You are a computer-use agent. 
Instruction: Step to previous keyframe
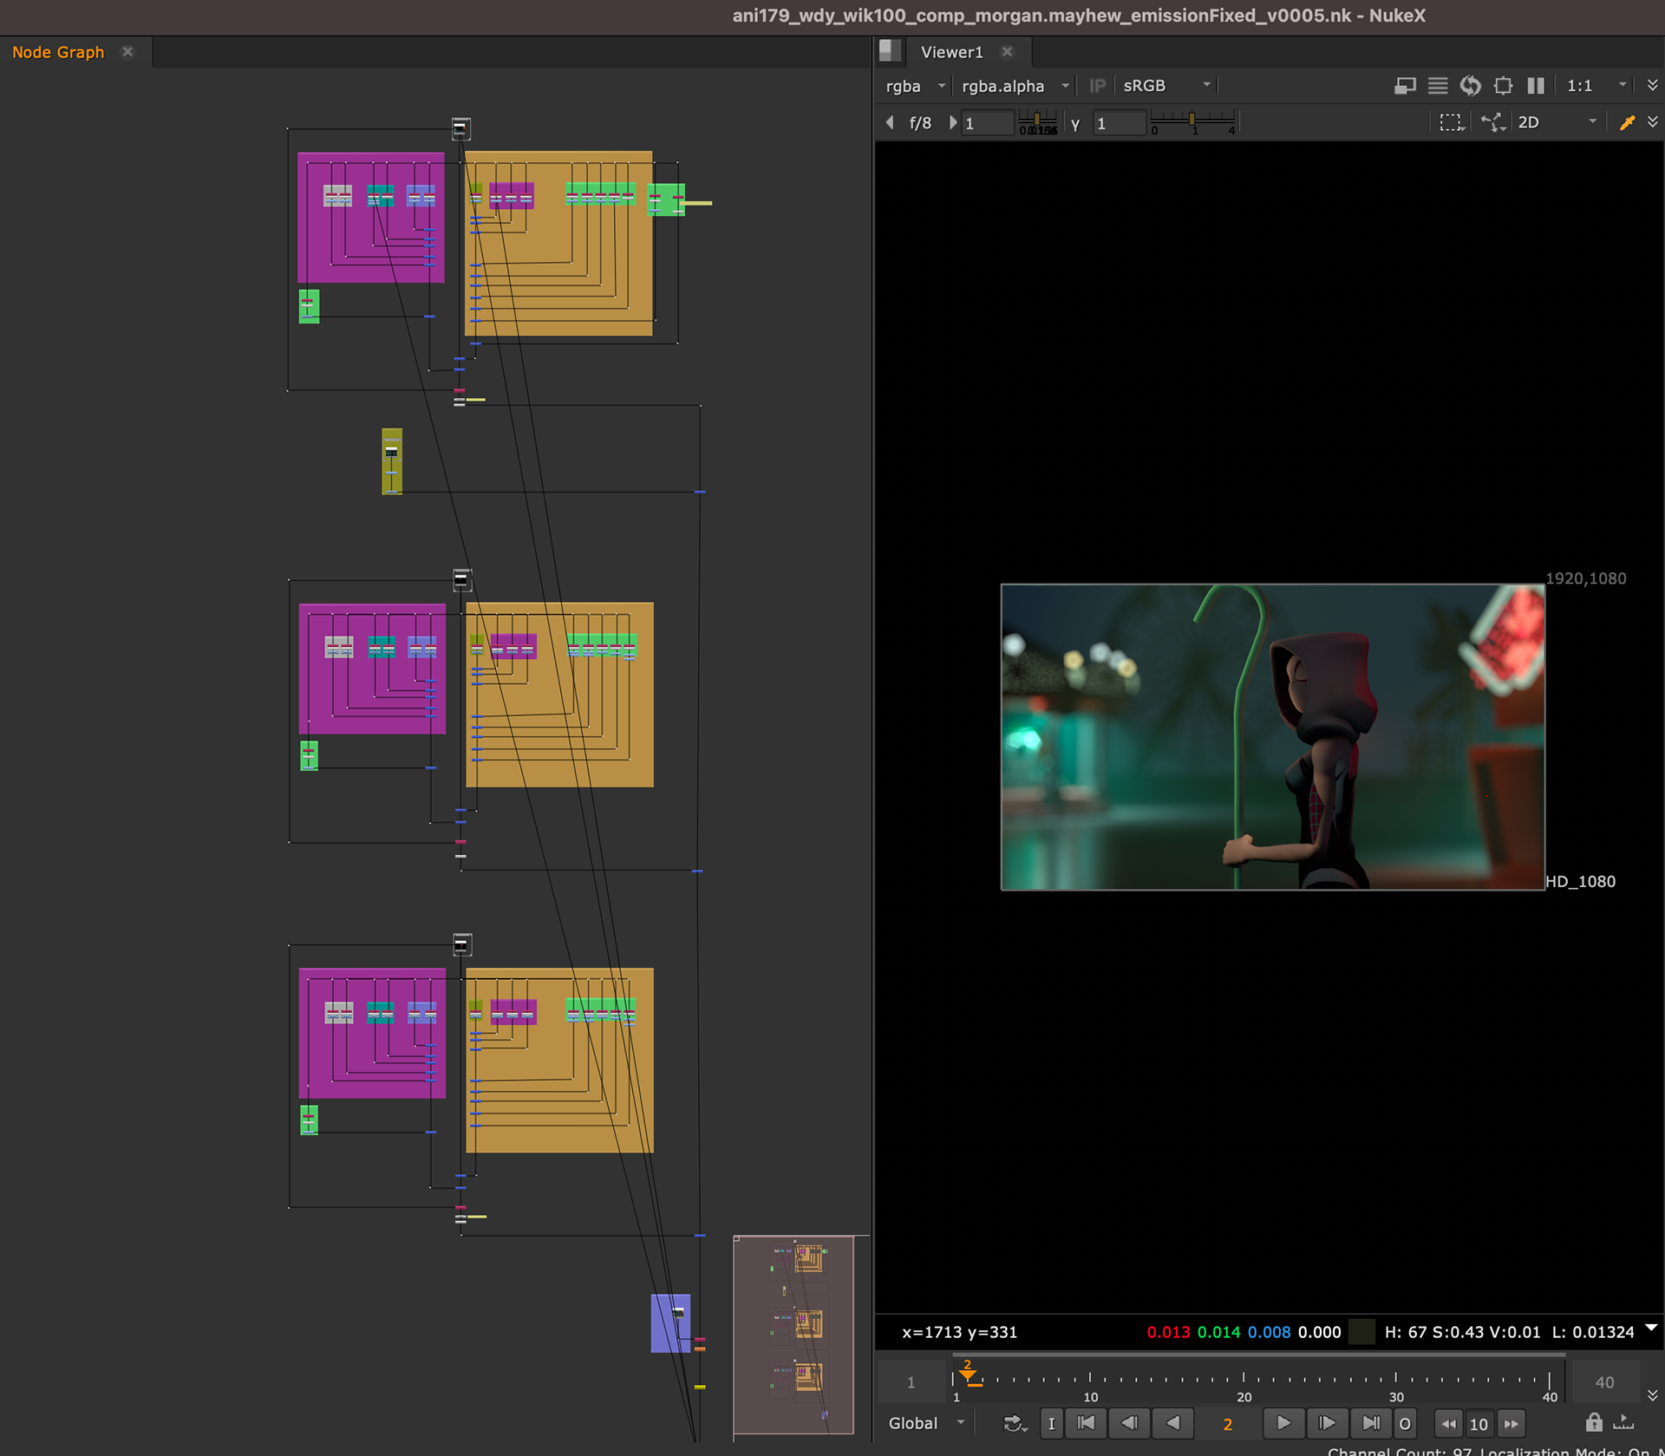pos(1129,1423)
